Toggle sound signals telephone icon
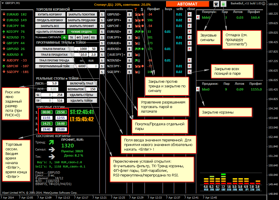The width and height of the screenshot is (279, 200). [216, 4]
